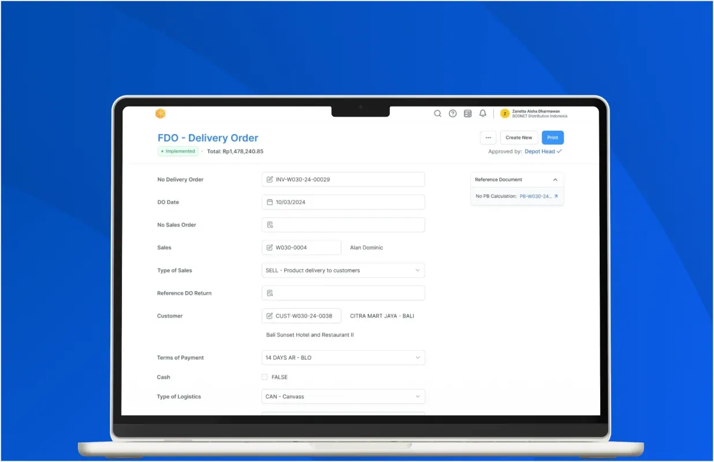Collapse the Reference Document panel
Viewport: 714px width, 462px height.
point(555,180)
